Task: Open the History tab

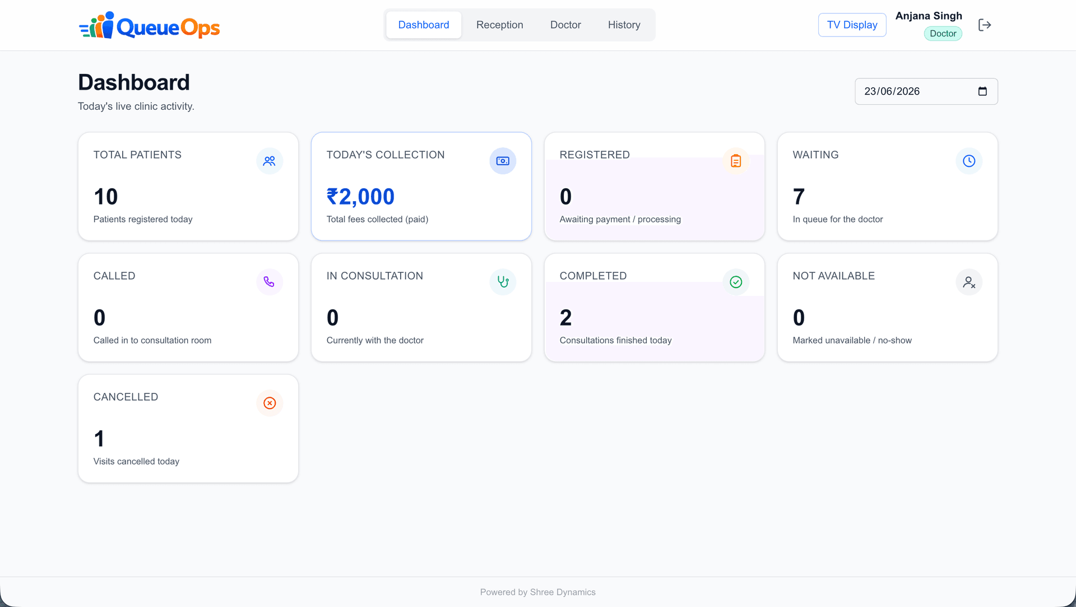Action: (624, 25)
